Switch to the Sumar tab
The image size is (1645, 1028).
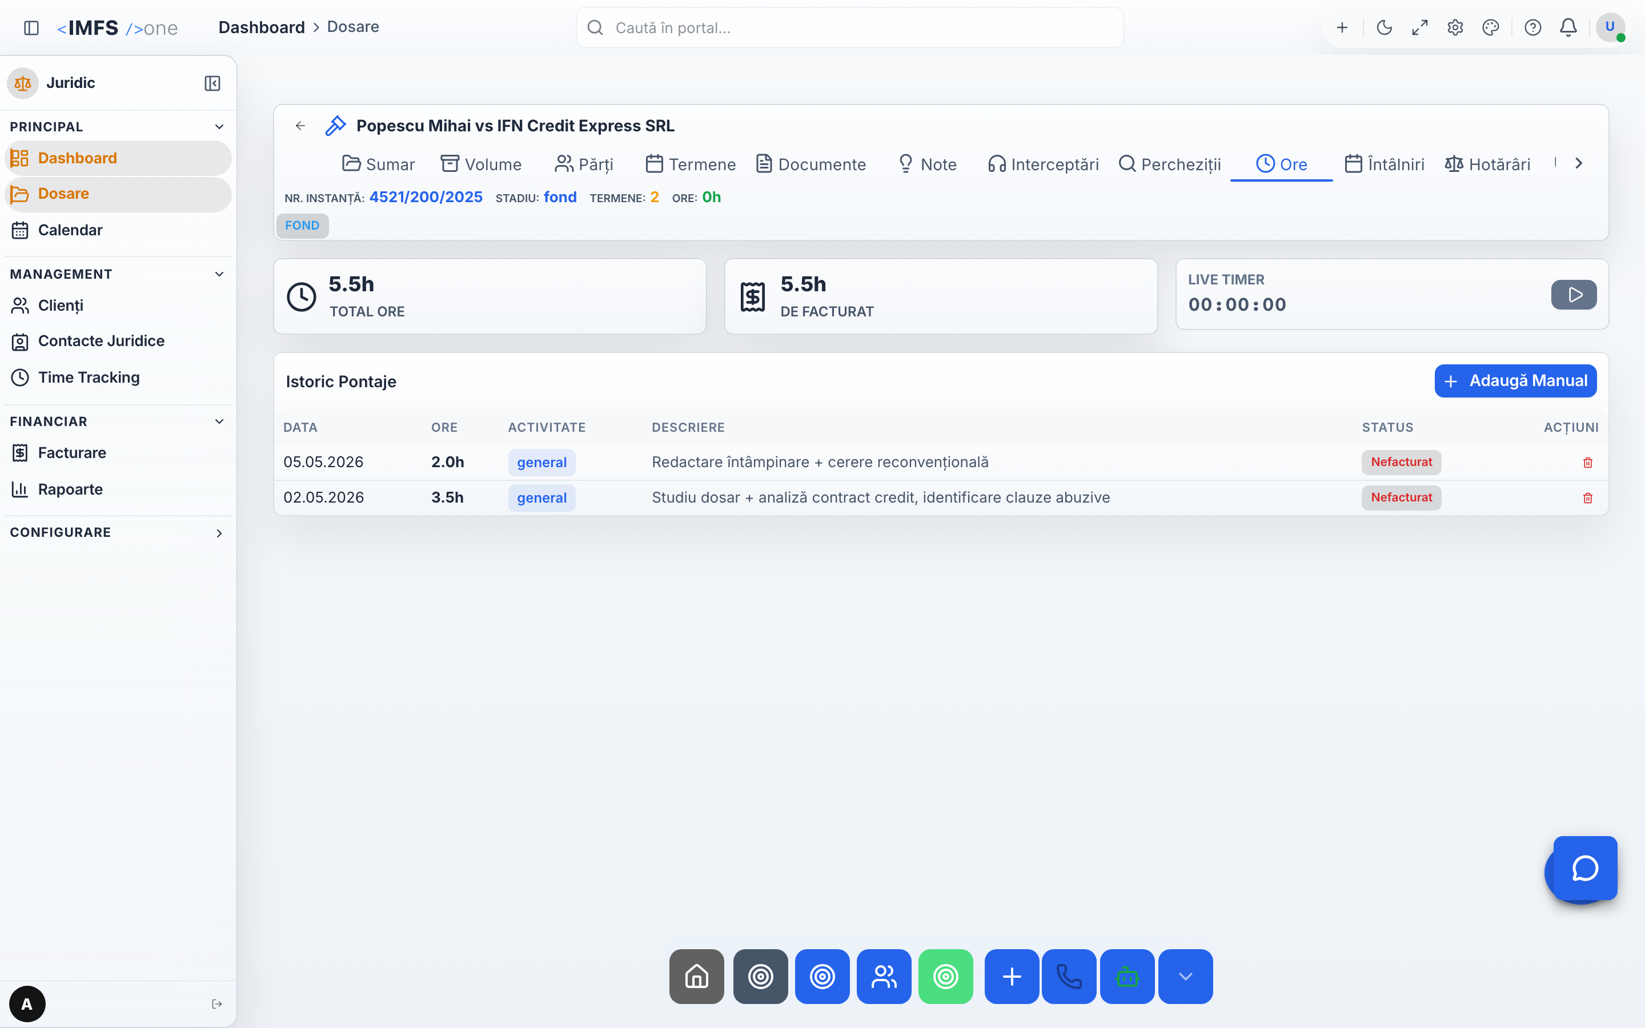378,164
